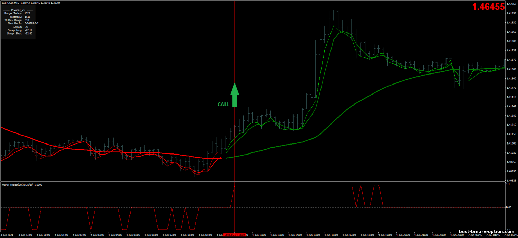Click the PivotsD_v5 panel header
Screen dimensions: 518x238
[x=18, y=10]
